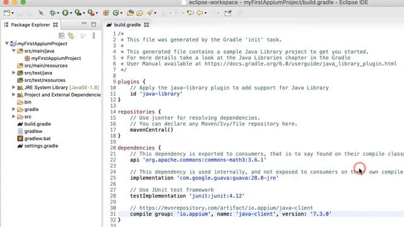This screenshot has height=227, width=404.
Task: Select build.gradle file in Package Explorer
Action: click(38, 124)
